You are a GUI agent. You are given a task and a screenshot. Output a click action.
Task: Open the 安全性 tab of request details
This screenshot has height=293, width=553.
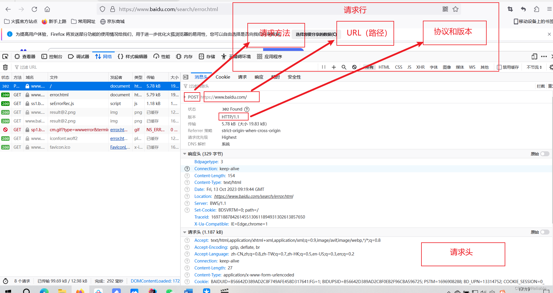click(x=294, y=77)
